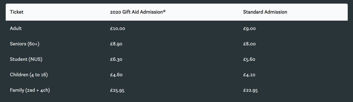Click the £10.00 Adult Gift Aid price
This screenshot has height=102, width=353.
coord(117,28)
